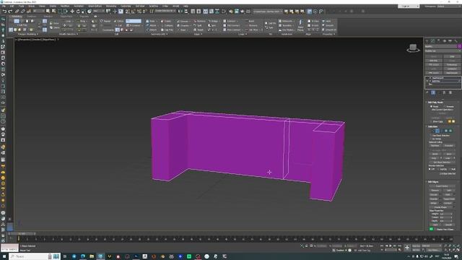Toggle the Angle Snap icon

point(133,12)
